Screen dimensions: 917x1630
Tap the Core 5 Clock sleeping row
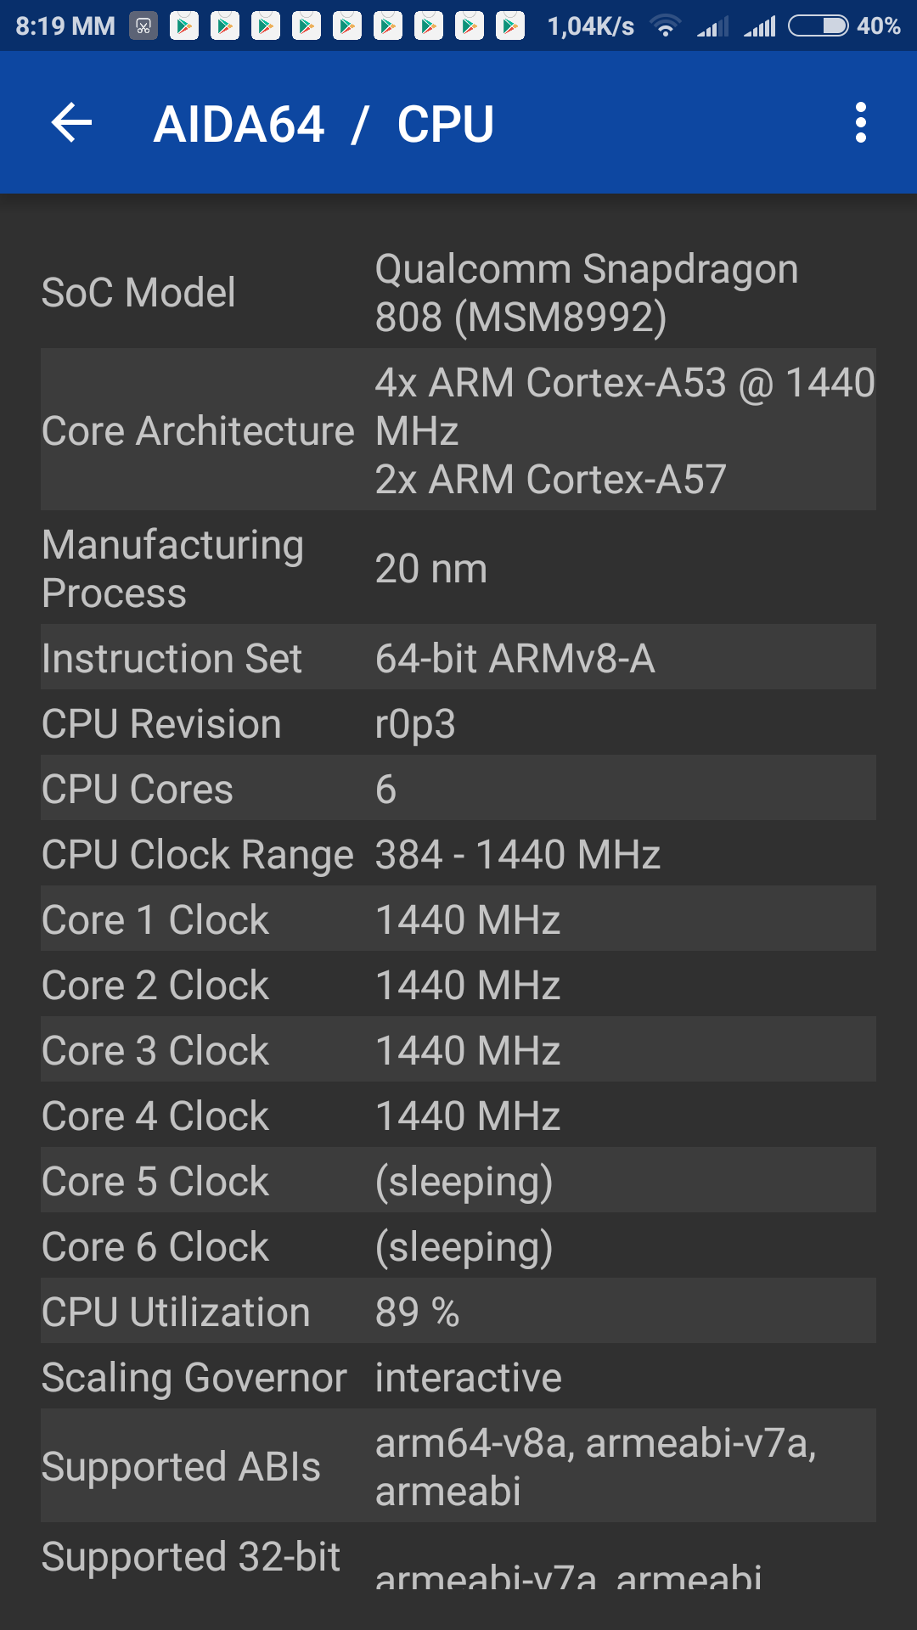tap(458, 1181)
